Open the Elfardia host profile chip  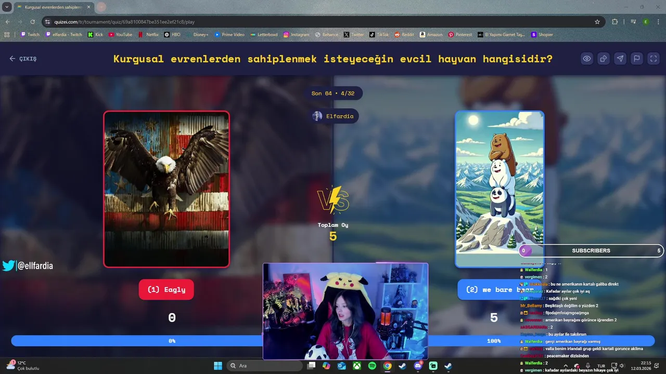333,116
